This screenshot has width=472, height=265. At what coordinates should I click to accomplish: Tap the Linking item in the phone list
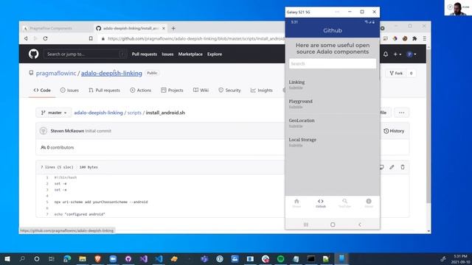pos(333,85)
